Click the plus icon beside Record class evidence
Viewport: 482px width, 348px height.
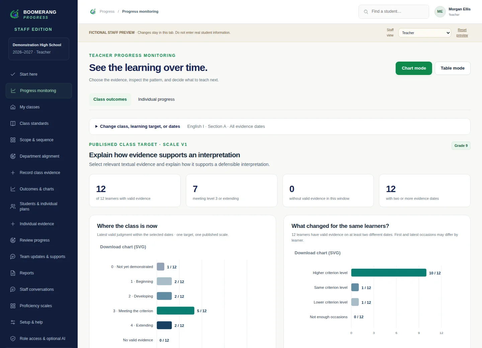[x=13, y=173]
